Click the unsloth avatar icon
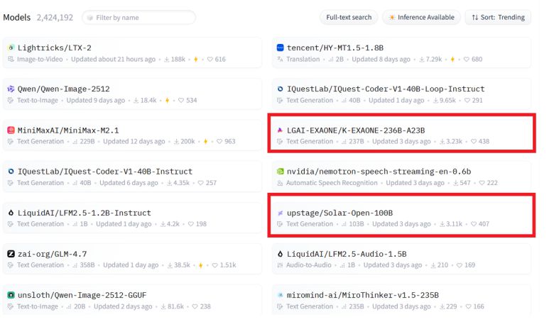This screenshot has height=329, width=554. (x=11, y=294)
